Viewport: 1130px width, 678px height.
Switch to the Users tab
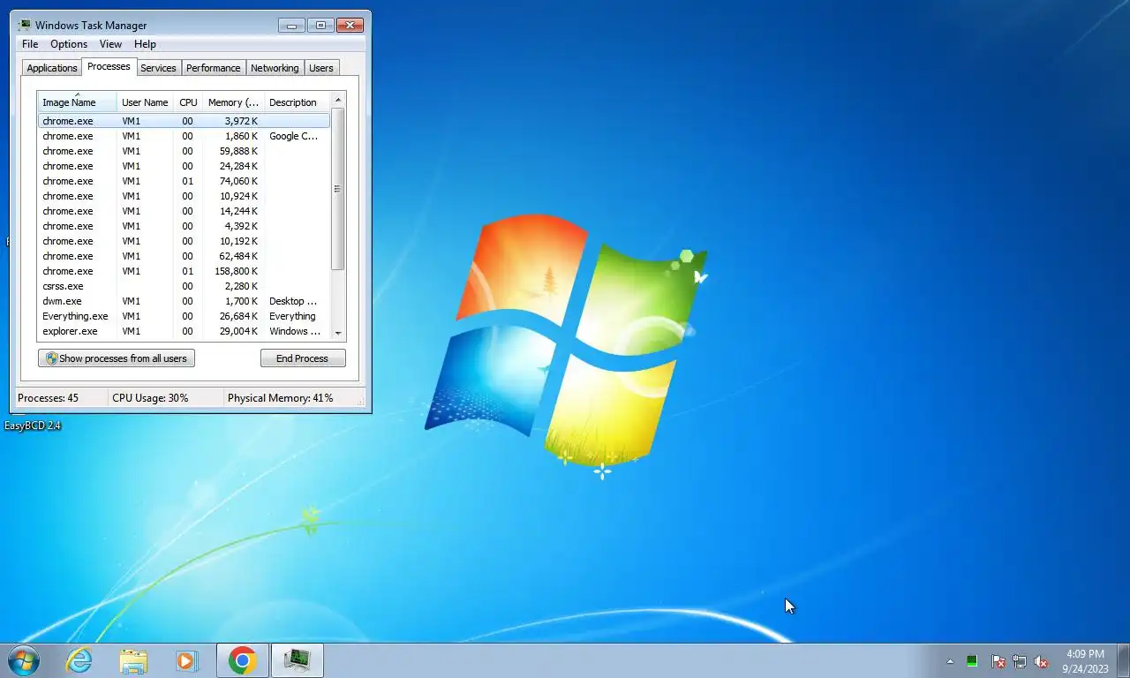click(321, 68)
